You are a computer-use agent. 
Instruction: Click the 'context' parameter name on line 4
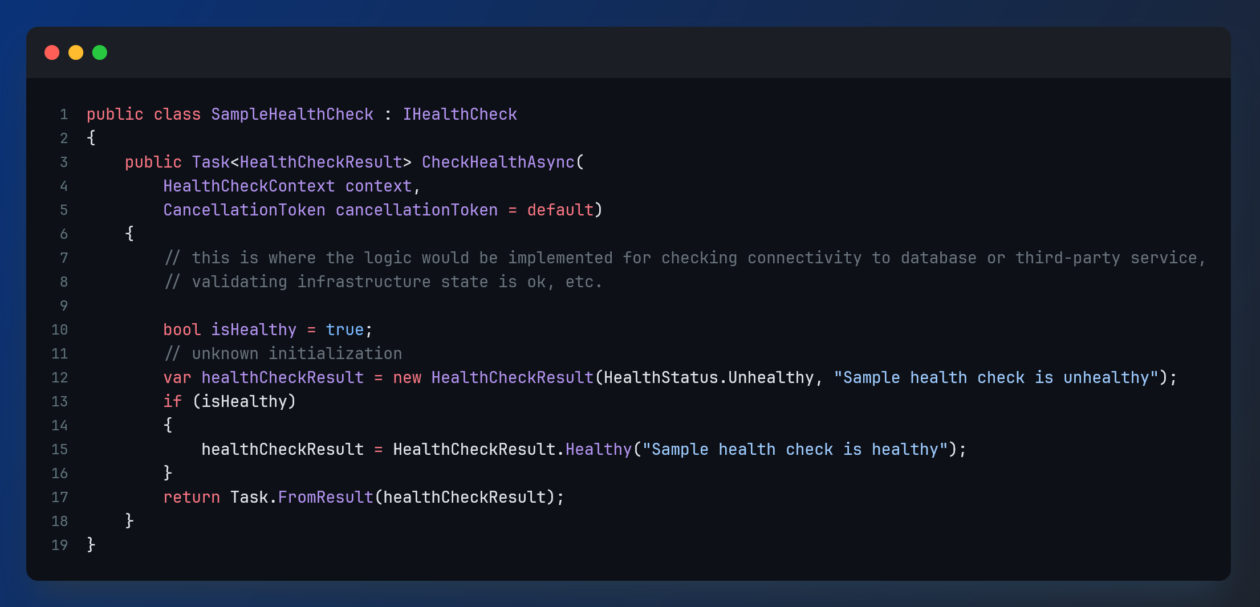coord(379,186)
